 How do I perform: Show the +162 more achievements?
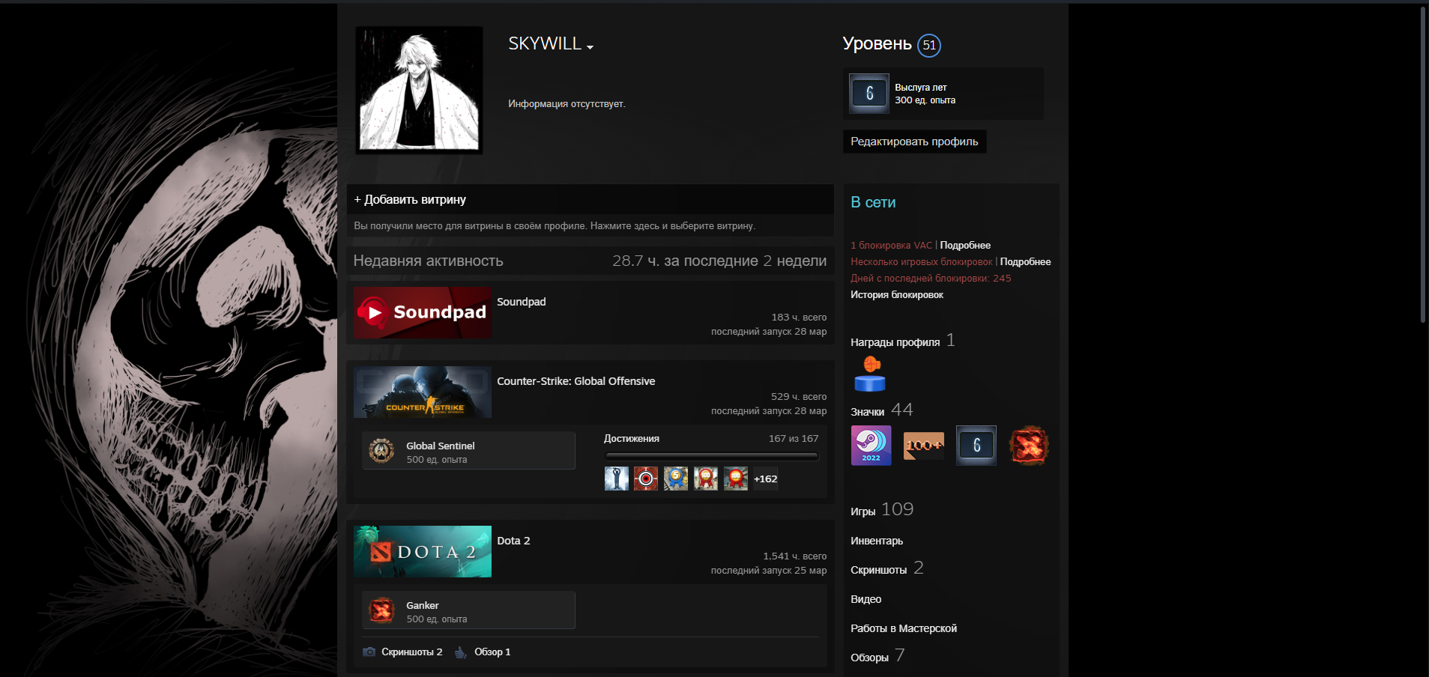click(x=766, y=479)
